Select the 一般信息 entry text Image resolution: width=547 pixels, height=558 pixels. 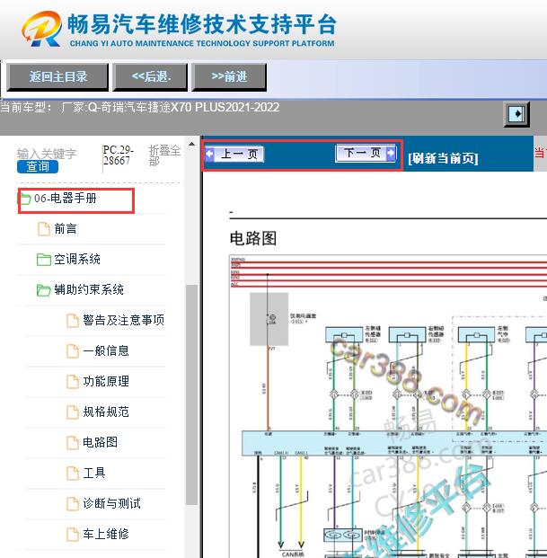[x=106, y=351]
